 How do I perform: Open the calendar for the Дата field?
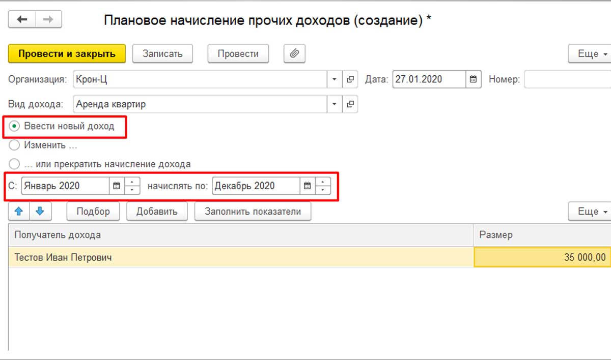[473, 79]
